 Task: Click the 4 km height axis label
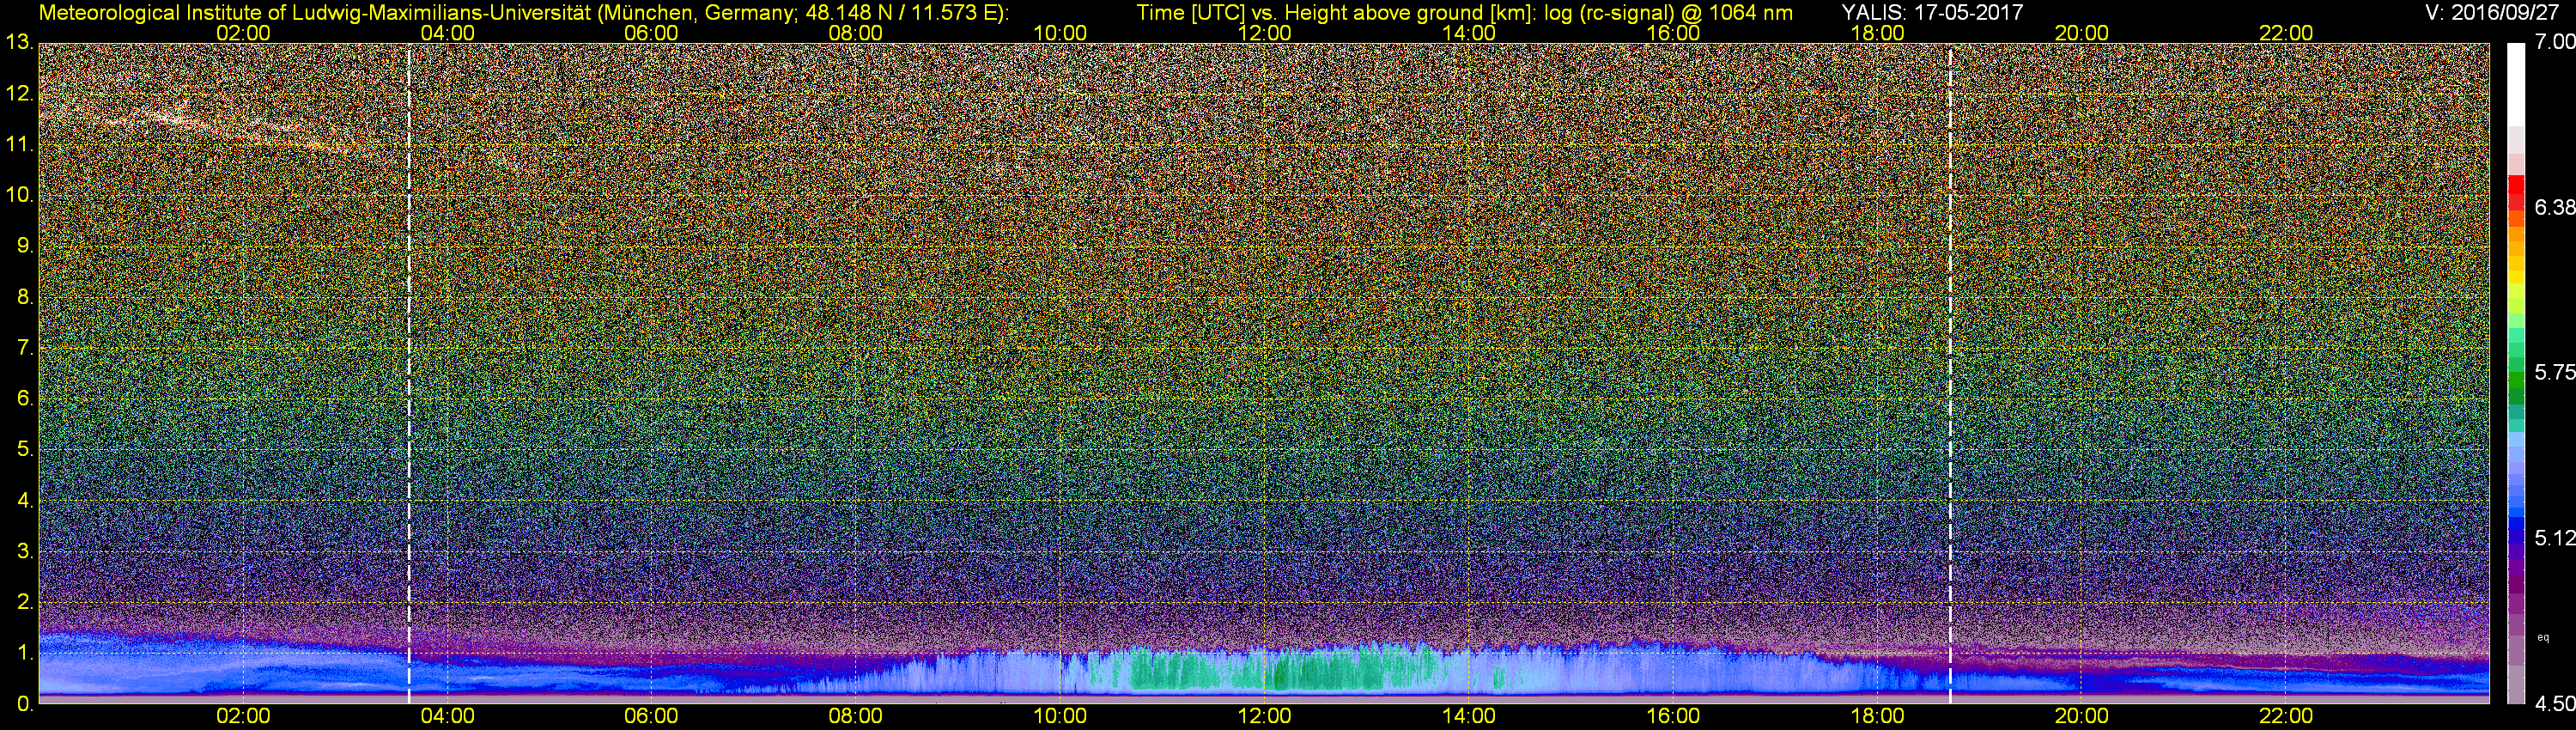(24, 500)
